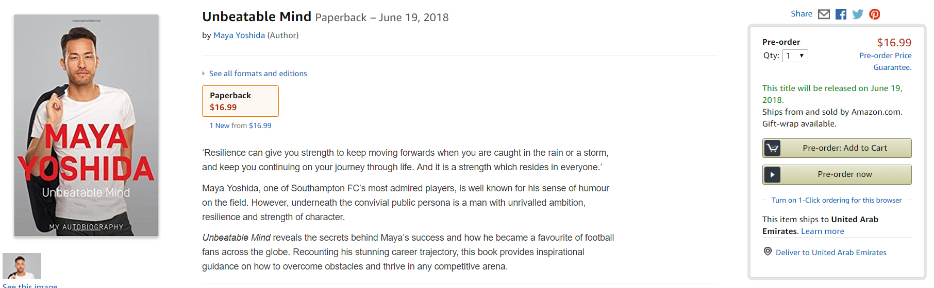Click the cart icon on Pre-order button
The height and width of the screenshot is (288, 934).
[772, 148]
